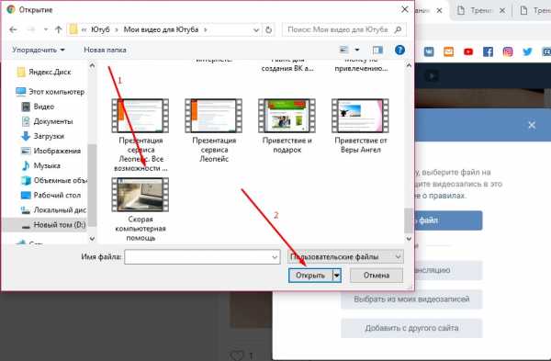Expand the file name combo box arrow
This screenshot has width=551, height=361.
pos(275,257)
